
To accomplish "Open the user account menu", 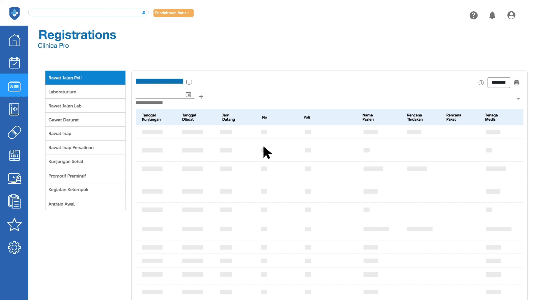I will click(511, 15).
